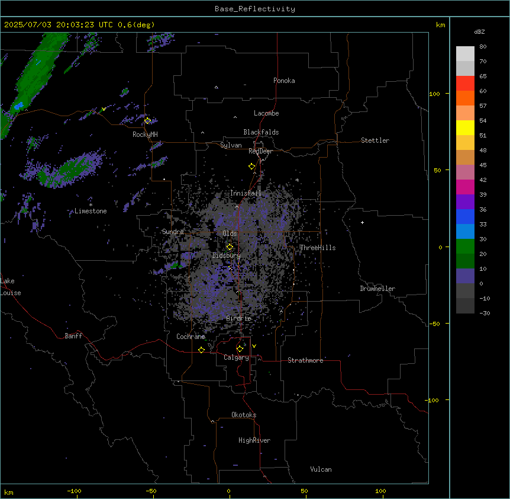
Task: Select the mauve 42-45 dBZ legend swatch
Action: 465,172
